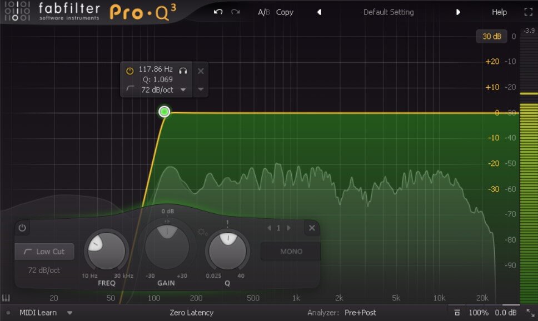
Task: Go to the previous preset arrow
Action: [x=319, y=12]
